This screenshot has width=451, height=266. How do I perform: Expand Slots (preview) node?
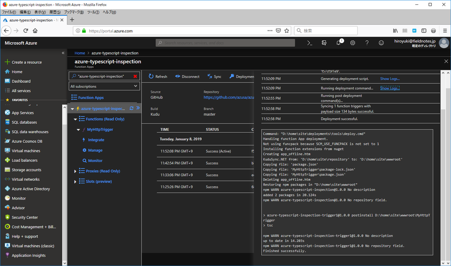[75, 182]
